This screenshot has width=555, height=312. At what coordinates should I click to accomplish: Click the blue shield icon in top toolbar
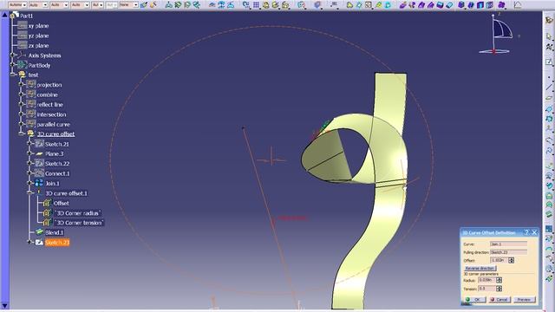(317, 5)
